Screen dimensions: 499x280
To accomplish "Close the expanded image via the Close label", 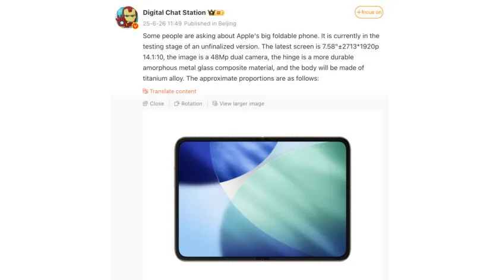I will 157,104.
